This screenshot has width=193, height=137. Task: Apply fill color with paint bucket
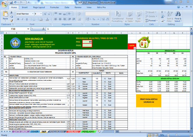(x=41, y=19)
